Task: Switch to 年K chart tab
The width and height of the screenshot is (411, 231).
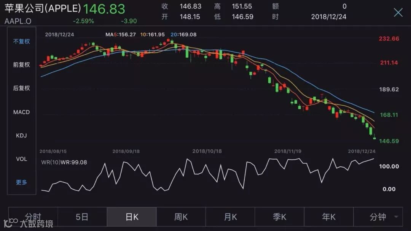Action: click(329, 217)
